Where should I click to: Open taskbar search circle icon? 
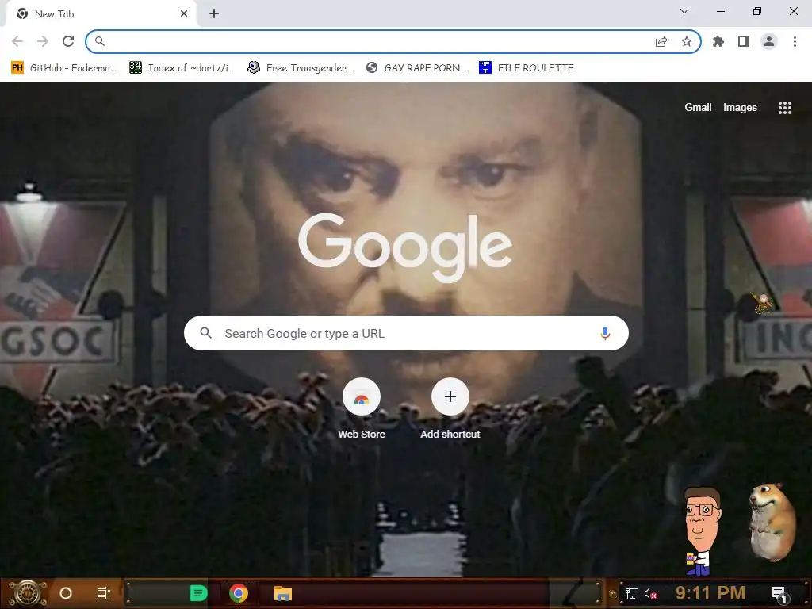[x=66, y=593]
